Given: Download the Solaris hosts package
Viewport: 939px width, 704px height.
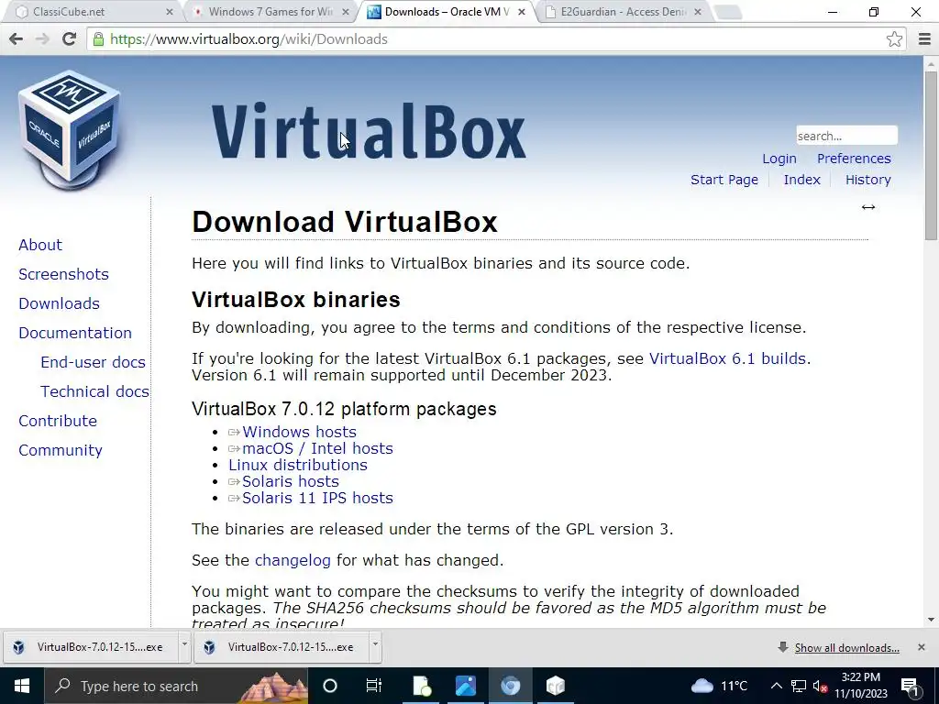Looking at the screenshot, I should [291, 481].
